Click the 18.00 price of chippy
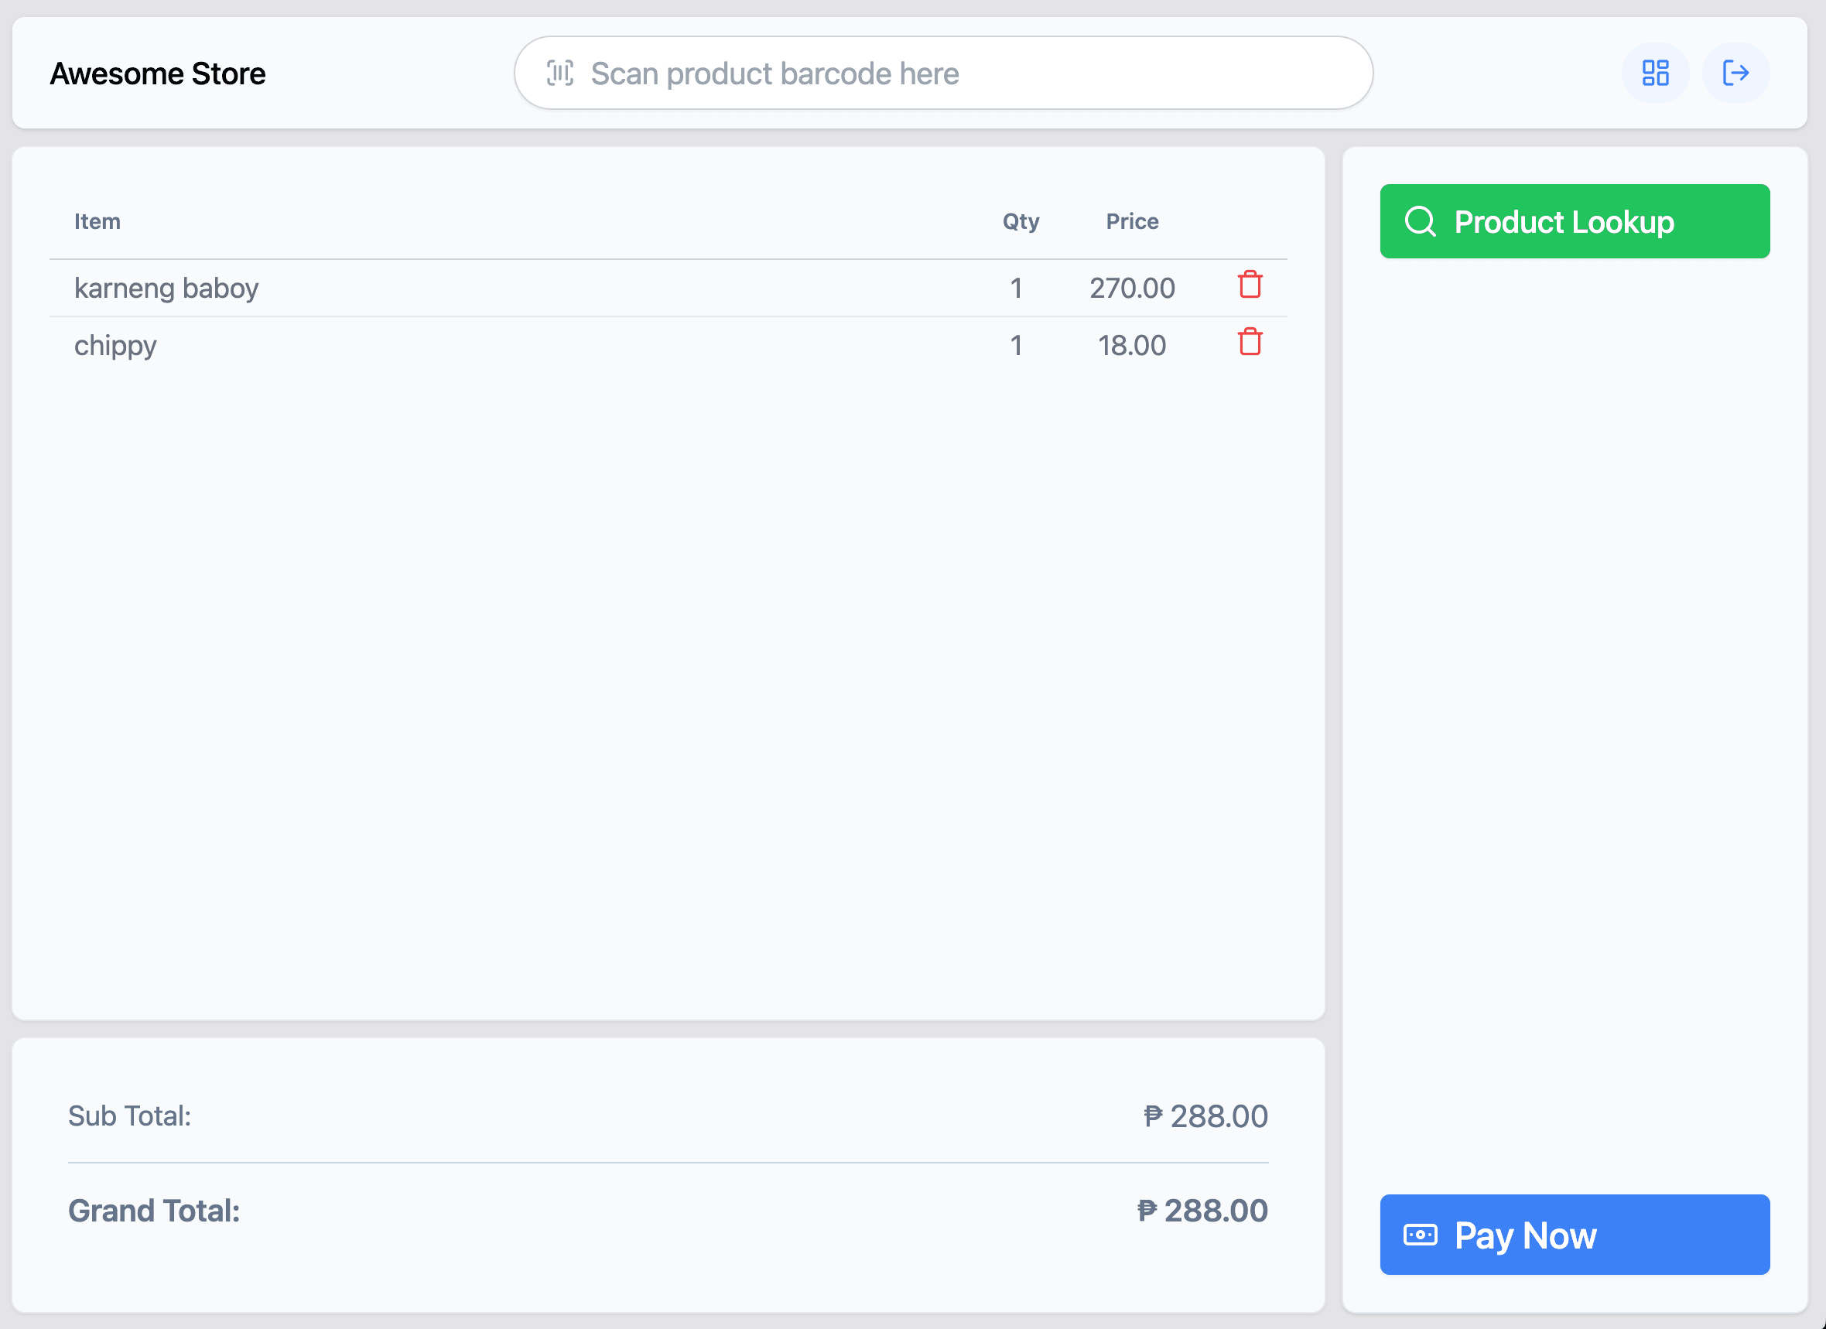 point(1131,345)
